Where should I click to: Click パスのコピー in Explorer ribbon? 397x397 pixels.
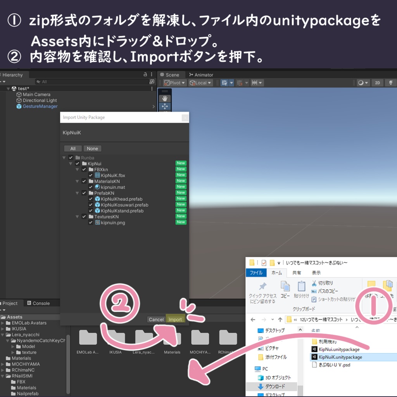pyautogui.click(x=325, y=291)
